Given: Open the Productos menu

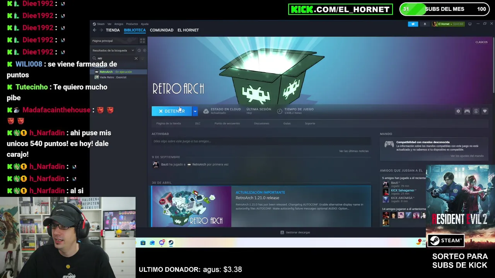Looking at the screenshot, I should pos(132,24).
